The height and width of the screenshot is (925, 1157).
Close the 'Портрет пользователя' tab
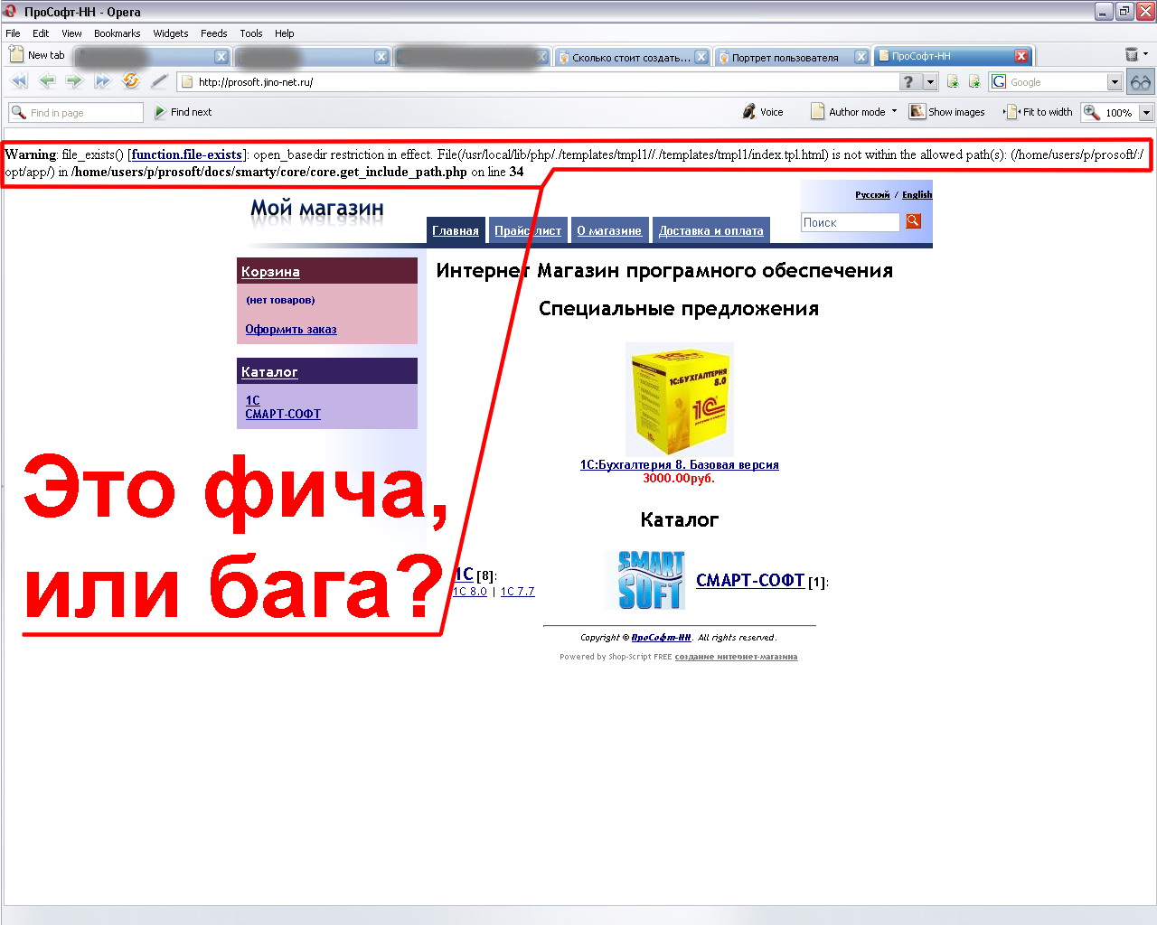pos(861,57)
